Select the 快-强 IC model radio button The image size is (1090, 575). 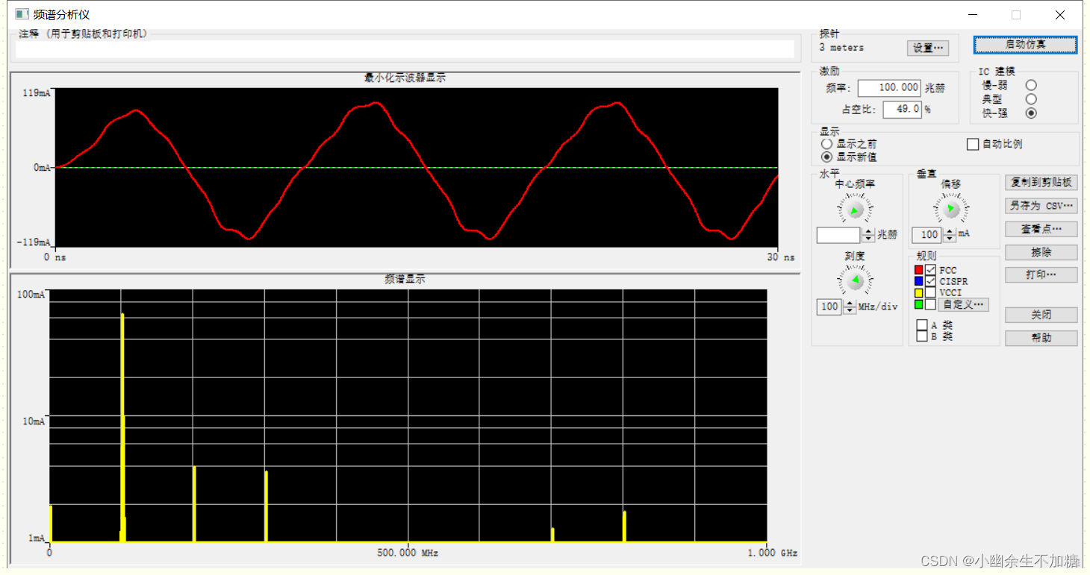[1031, 113]
